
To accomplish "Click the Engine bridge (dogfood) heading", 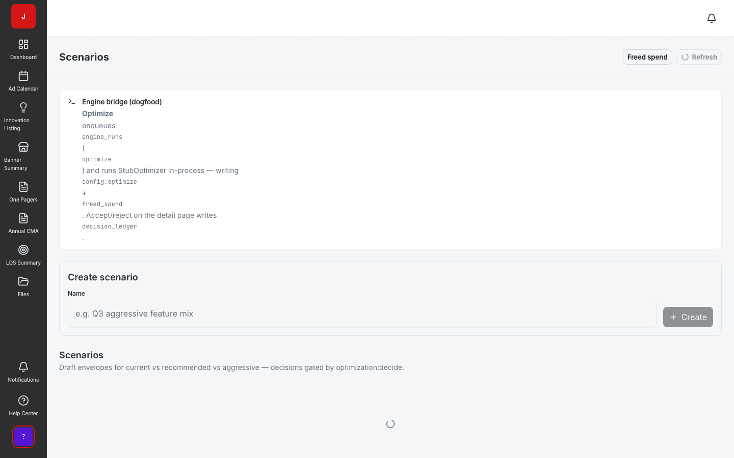I will click(122, 102).
